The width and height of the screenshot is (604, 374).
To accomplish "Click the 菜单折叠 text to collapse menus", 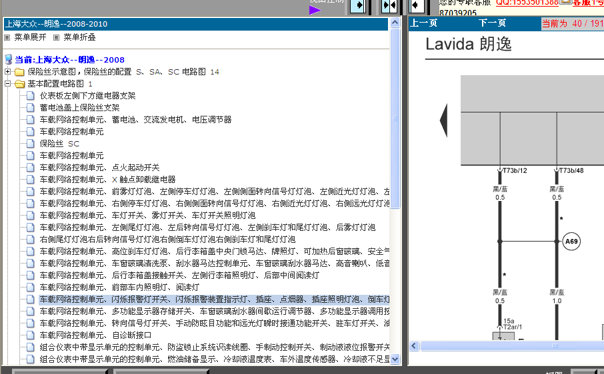I will pos(79,37).
